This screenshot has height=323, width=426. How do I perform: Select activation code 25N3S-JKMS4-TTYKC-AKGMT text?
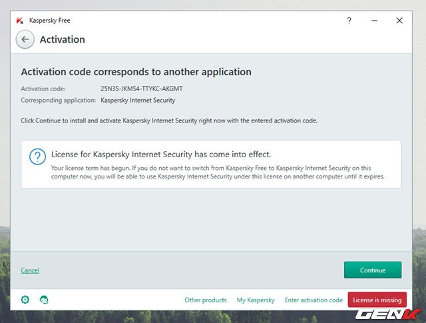tap(142, 89)
